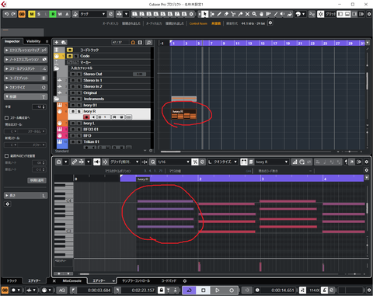Open the lower zone setup gear icon

(185, 281)
